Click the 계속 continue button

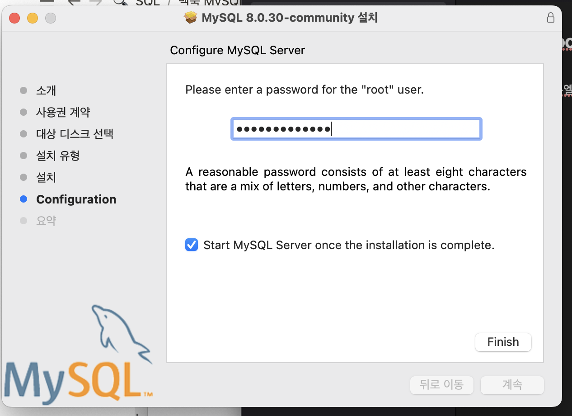tap(512, 385)
